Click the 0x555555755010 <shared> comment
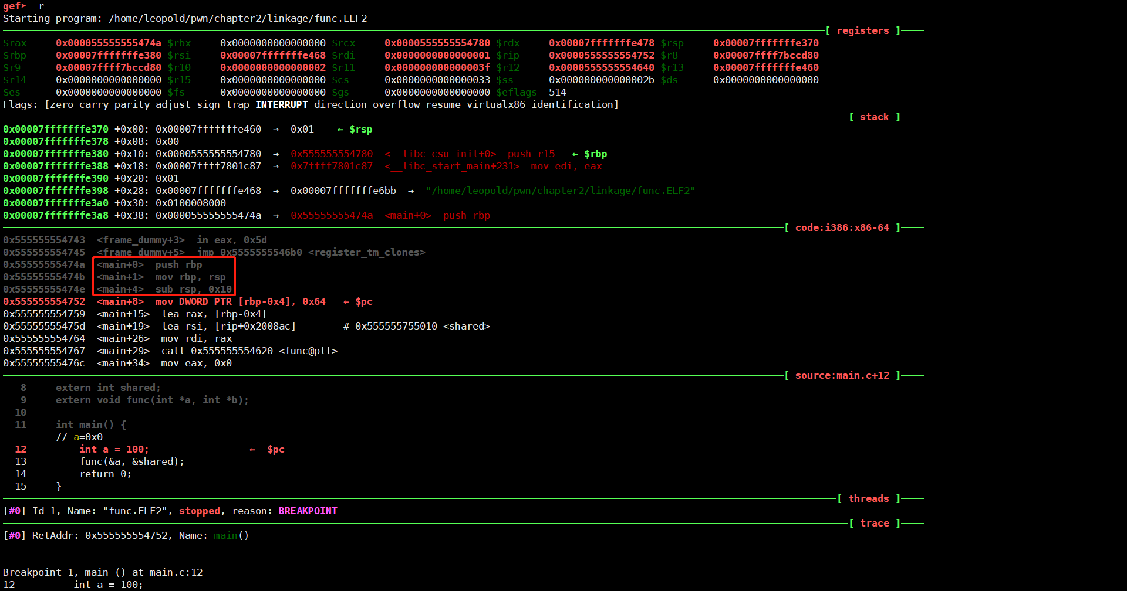 tap(417, 326)
